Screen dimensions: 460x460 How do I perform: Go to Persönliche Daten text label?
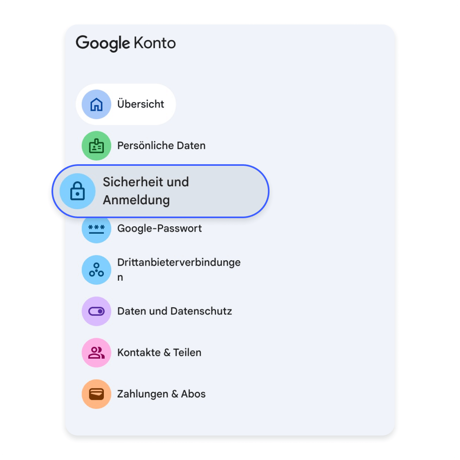coord(161,146)
